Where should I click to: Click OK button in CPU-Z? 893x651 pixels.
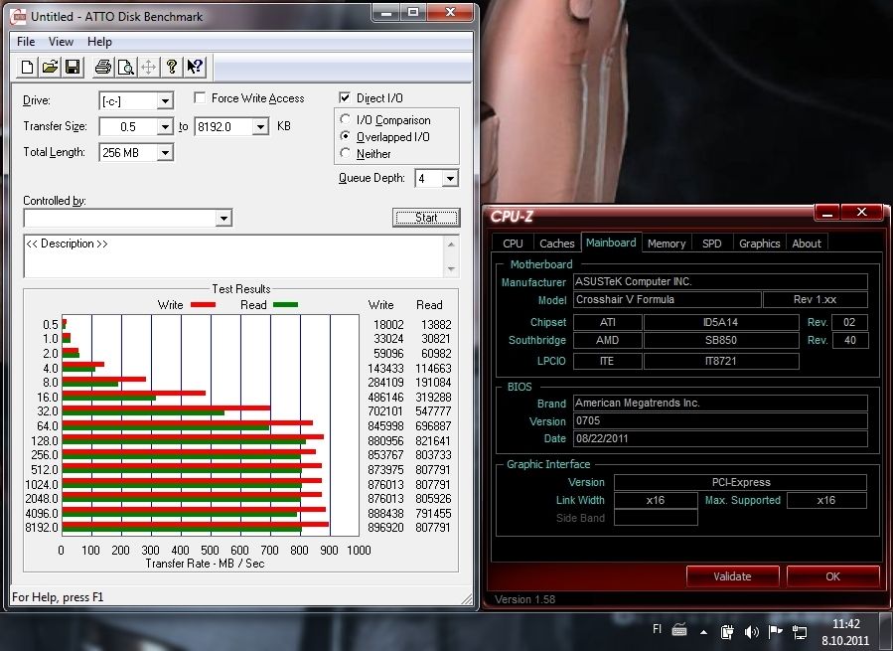[x=832, y=576]
